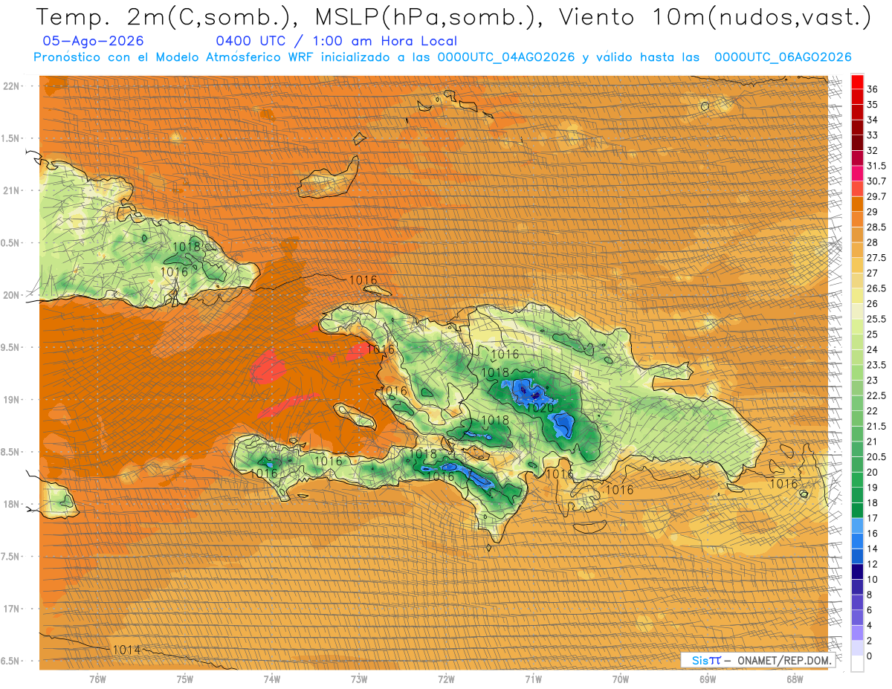Click legend value 28.5

coord(876,227)
